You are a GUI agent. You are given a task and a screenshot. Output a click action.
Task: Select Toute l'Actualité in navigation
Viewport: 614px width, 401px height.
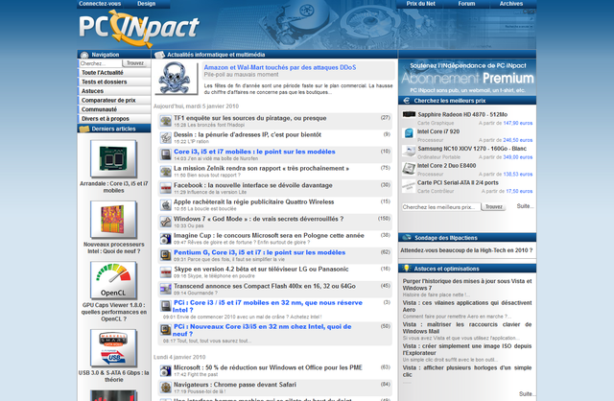click(x=114, y=73)
